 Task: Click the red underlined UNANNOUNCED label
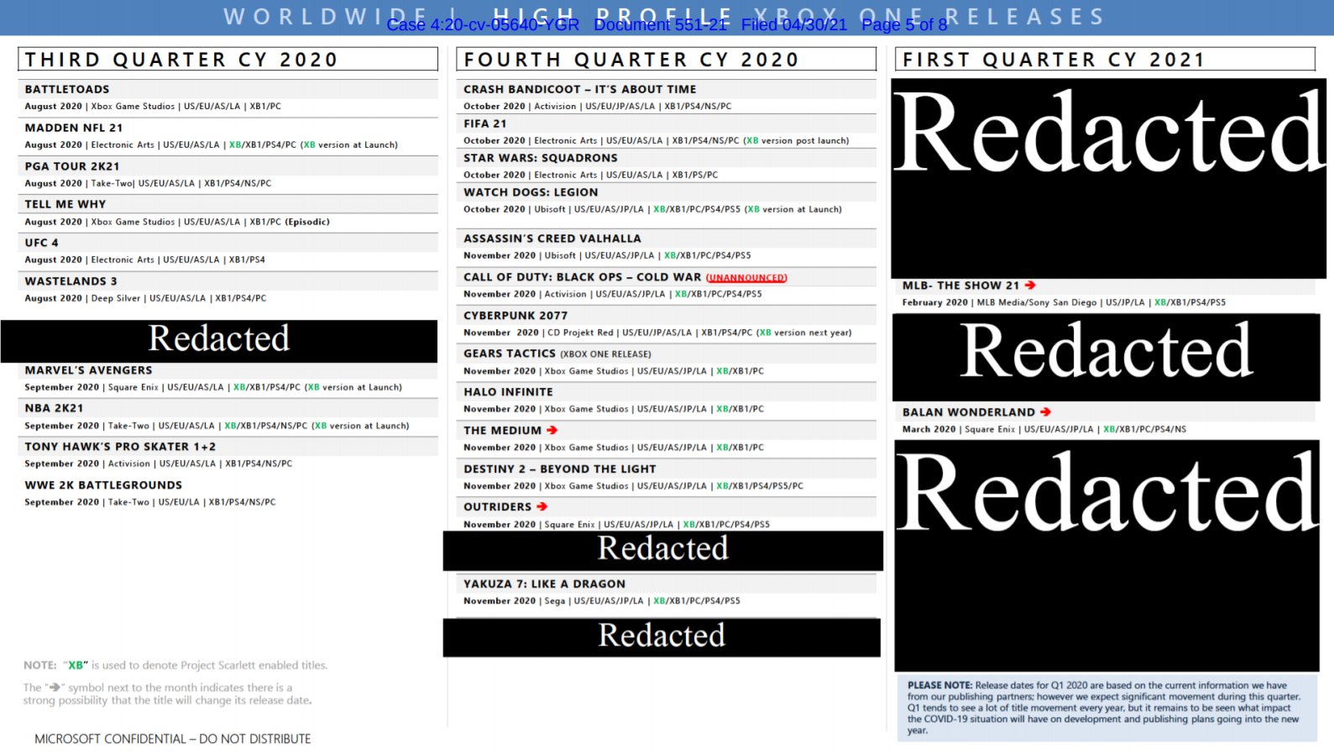(x=746, y=278)
